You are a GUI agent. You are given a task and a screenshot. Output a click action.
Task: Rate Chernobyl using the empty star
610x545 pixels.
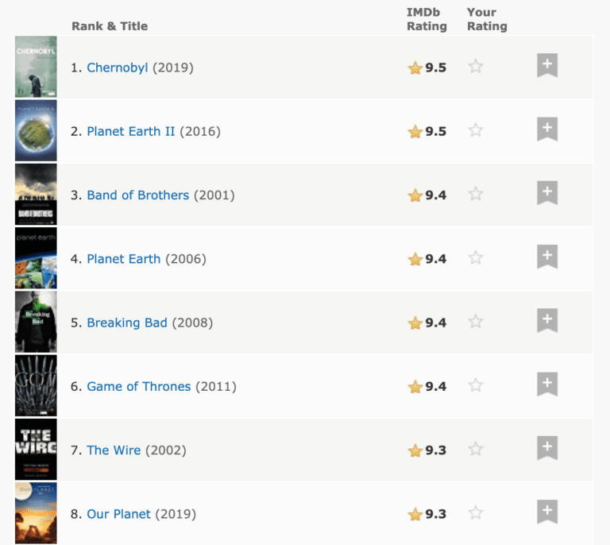(x=476, y=67)
